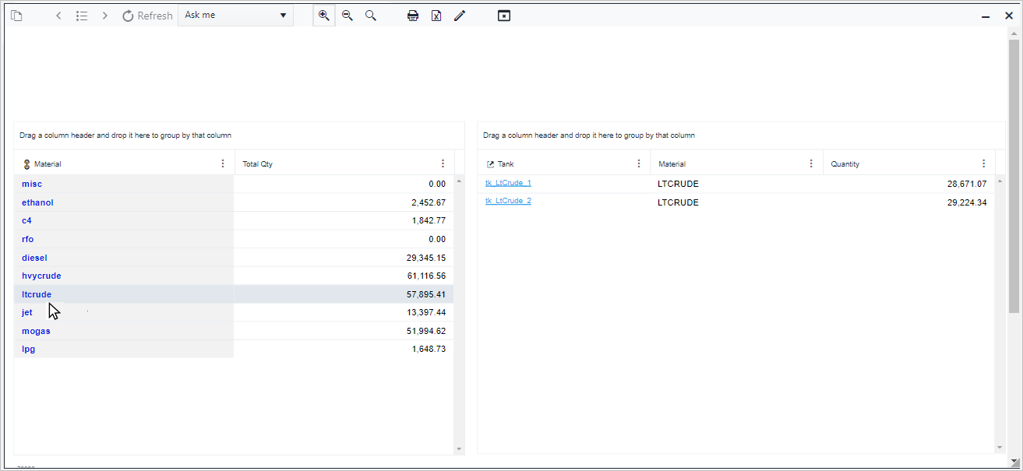Open the tk_LtCrude_1 tank link
The image size is (1023, 471).
(x=508, y=183)
